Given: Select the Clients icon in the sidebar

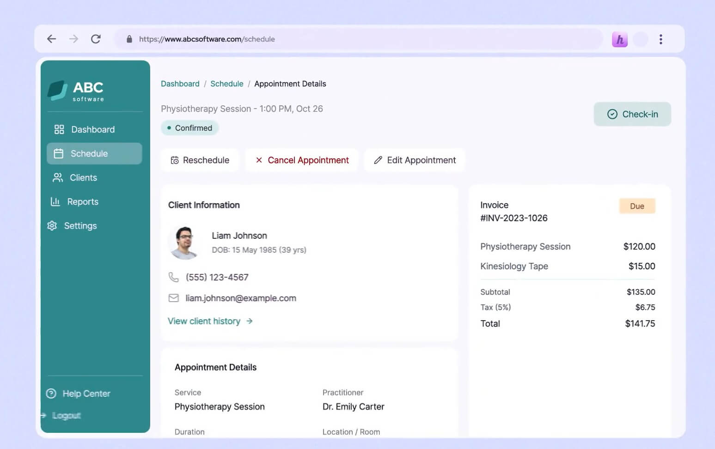Looking at the screenshot, I should [x=57, y=177].
